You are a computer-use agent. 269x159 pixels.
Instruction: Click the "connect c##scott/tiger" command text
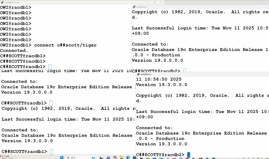click(65, 45)
